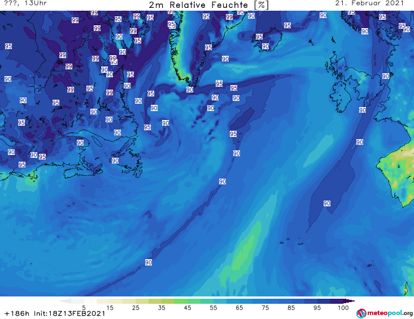This screenshot has width=414, height=319.
Task: Click the '90' contour label on Iceland
Action: [265, 46]
